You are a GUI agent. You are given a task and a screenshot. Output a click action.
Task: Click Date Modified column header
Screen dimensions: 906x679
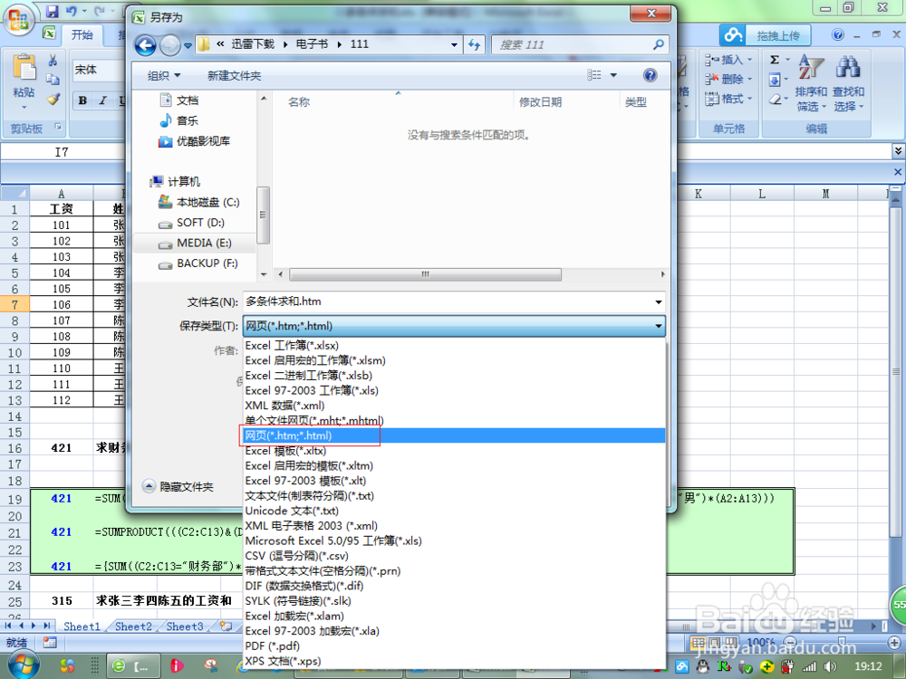tap(540, 102)
